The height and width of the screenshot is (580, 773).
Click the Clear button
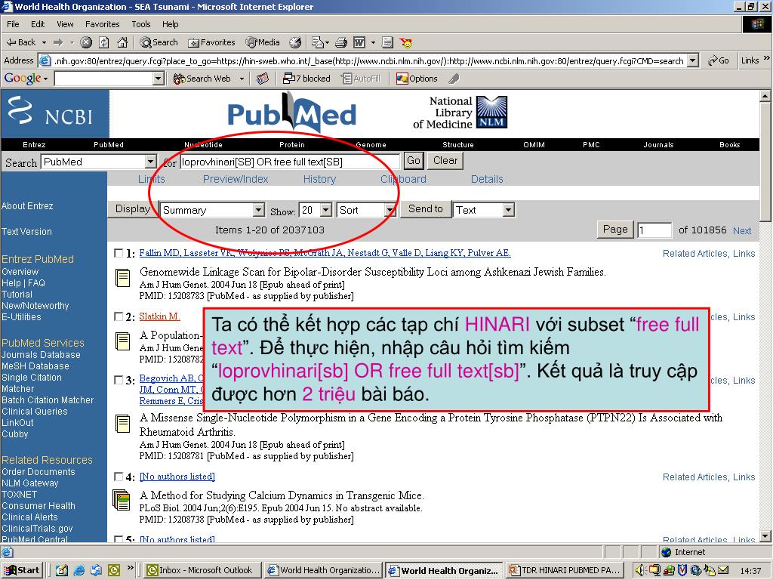tap(445, 161)
